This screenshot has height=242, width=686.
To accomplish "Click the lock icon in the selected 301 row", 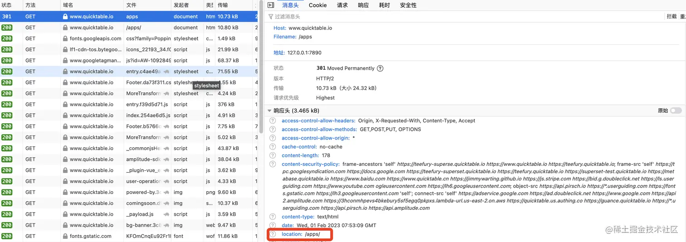I will (x=65, y=16).
